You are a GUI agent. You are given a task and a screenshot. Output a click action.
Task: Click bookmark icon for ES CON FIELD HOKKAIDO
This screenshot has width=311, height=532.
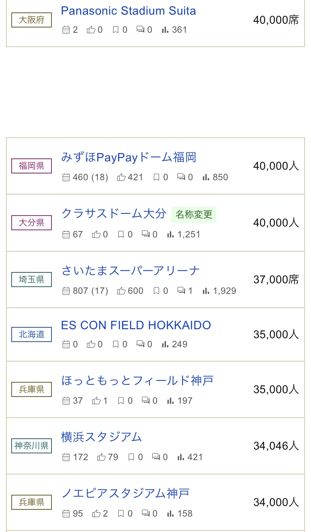(x=116, y=344)
